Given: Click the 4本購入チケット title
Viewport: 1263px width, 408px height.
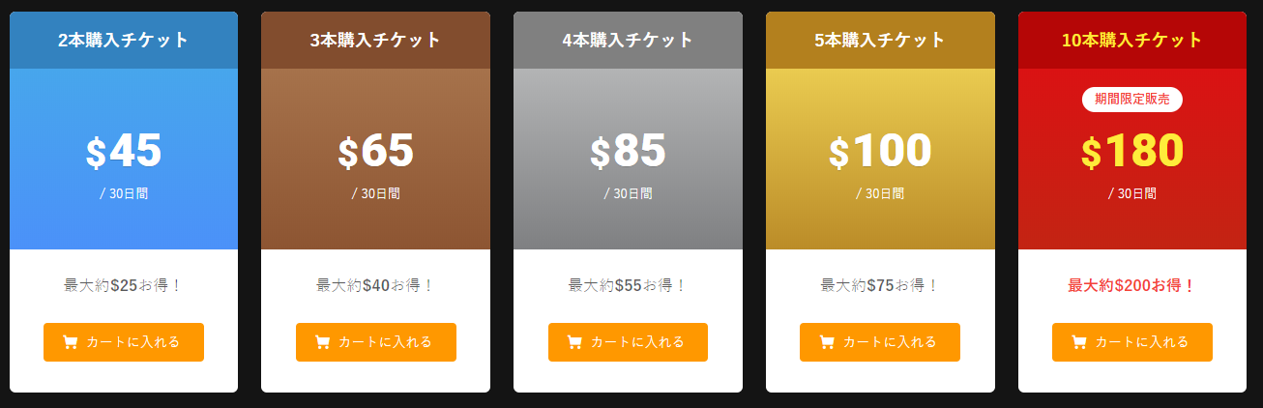Looking at the screenshot, I should (x=628, y=41).
